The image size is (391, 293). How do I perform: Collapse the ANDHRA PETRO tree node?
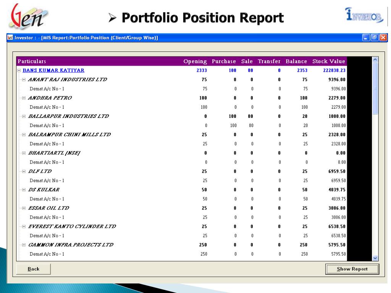click(x=24, y=98)
